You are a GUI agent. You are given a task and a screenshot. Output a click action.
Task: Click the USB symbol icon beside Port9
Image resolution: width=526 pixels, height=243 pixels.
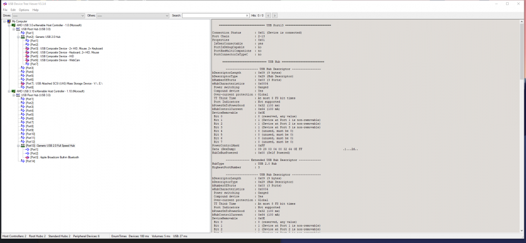pyautogui.click(x=23, y=130)
